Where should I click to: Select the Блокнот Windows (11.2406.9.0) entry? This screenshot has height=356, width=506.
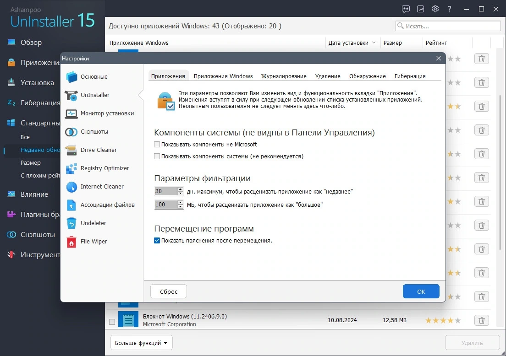point(185,316)
